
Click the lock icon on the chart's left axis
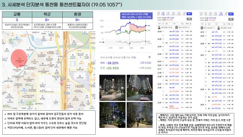(104, 42)
